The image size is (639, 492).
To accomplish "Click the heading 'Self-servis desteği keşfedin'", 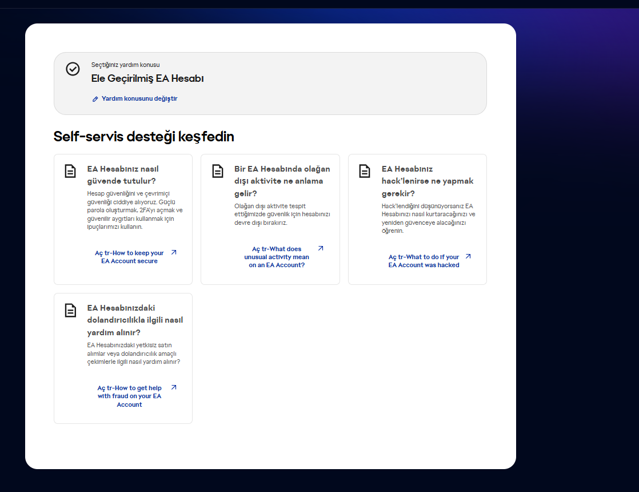I will pyautogui.click(x=144, y=137).
